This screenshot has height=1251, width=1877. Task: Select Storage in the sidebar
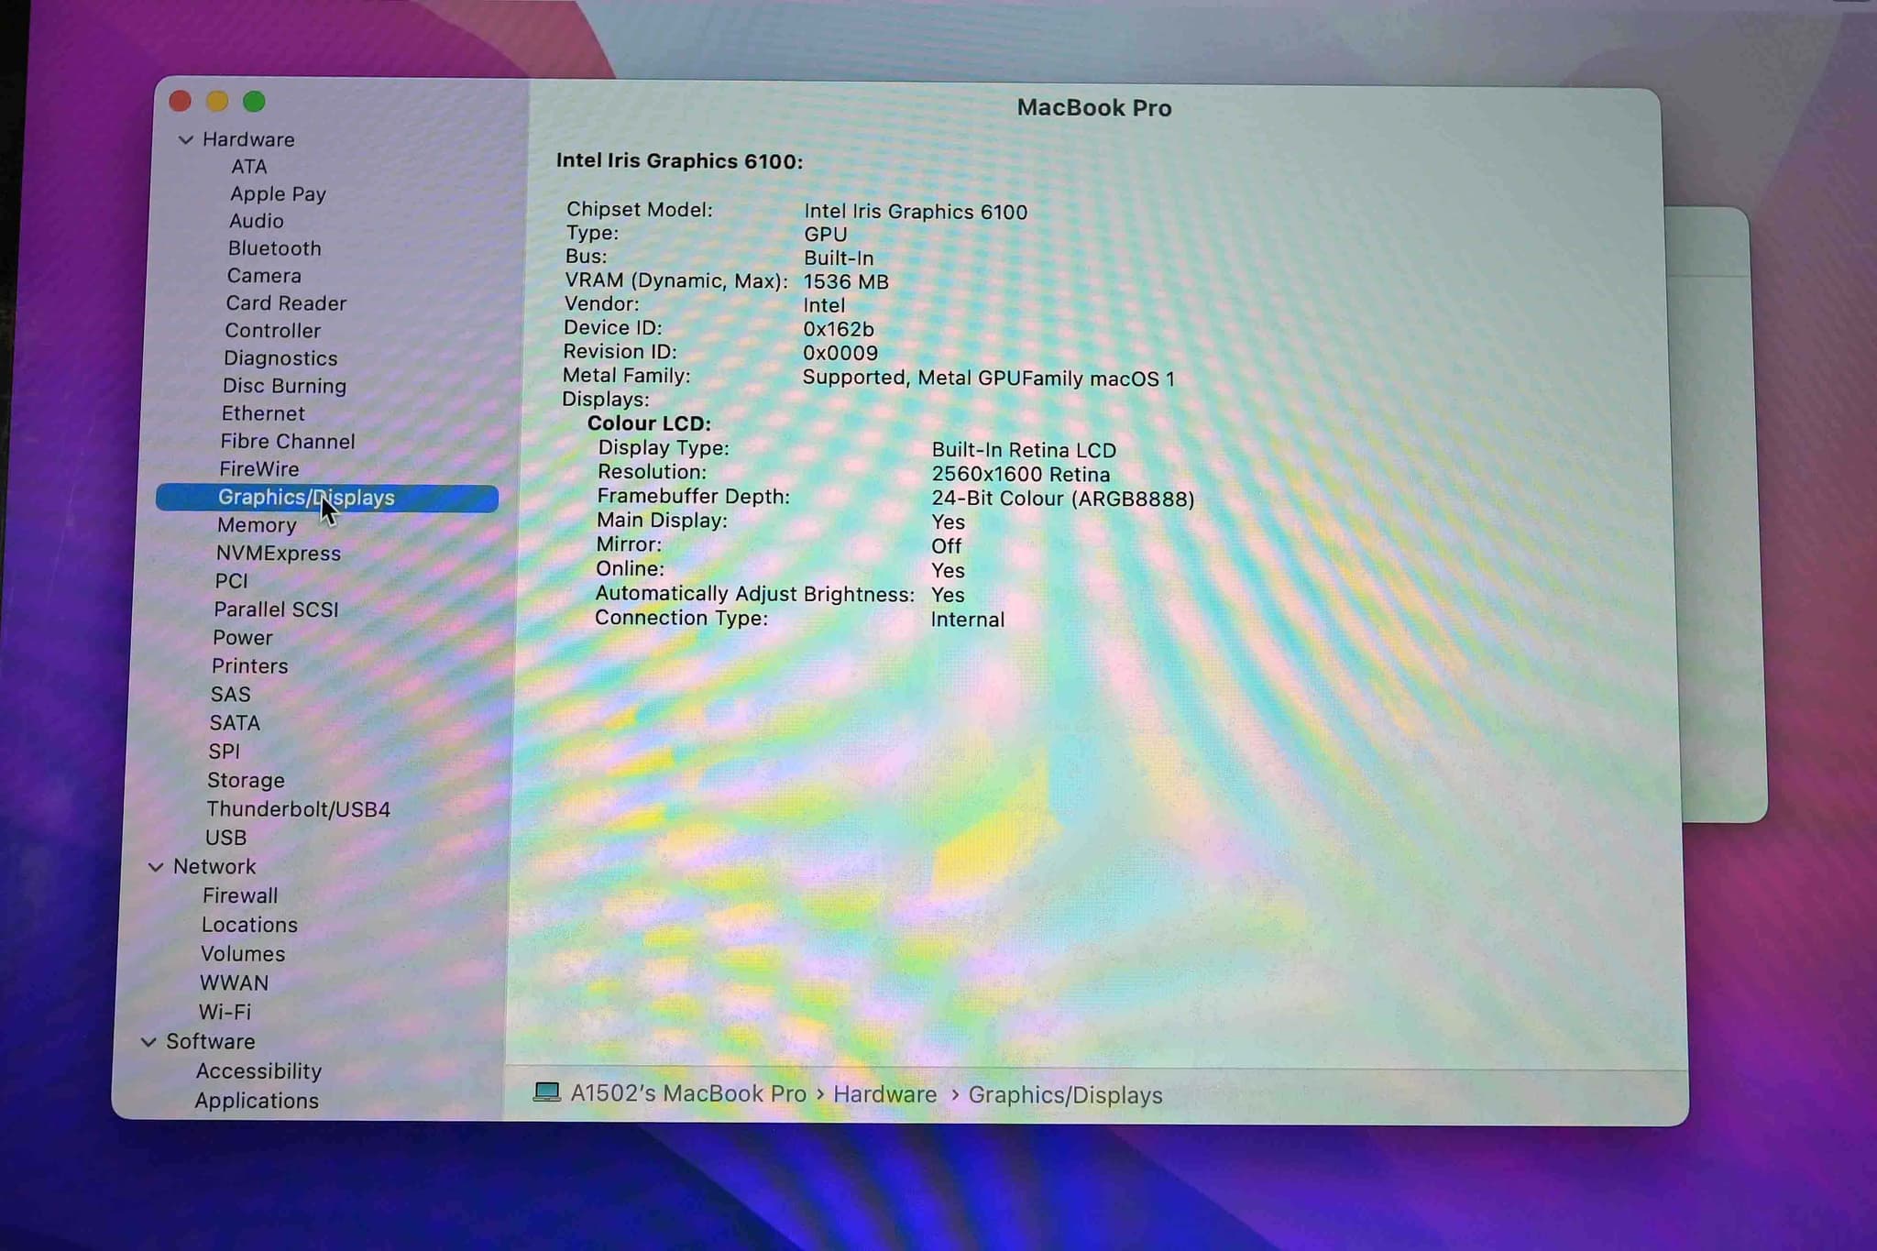click(246, 781)
